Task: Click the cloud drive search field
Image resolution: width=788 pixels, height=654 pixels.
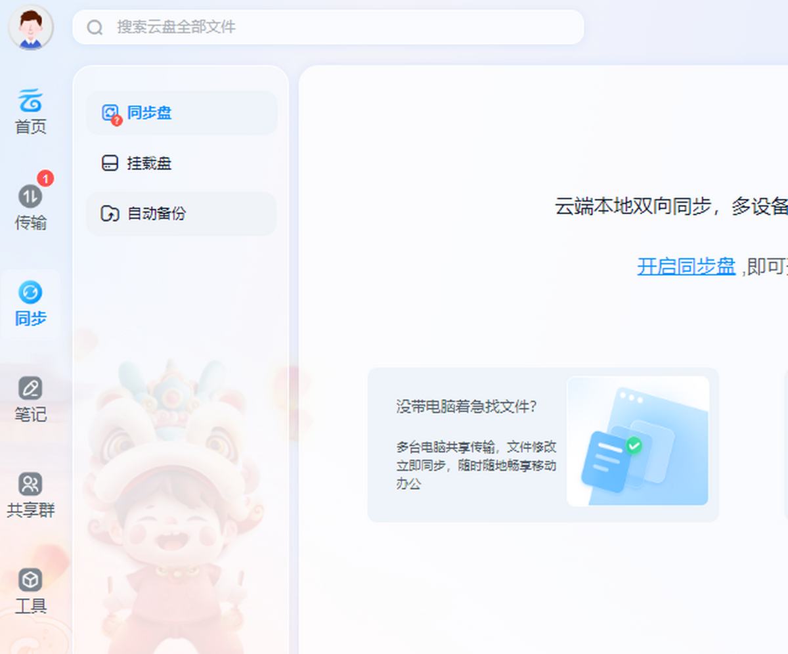Action: click(328, 27)
